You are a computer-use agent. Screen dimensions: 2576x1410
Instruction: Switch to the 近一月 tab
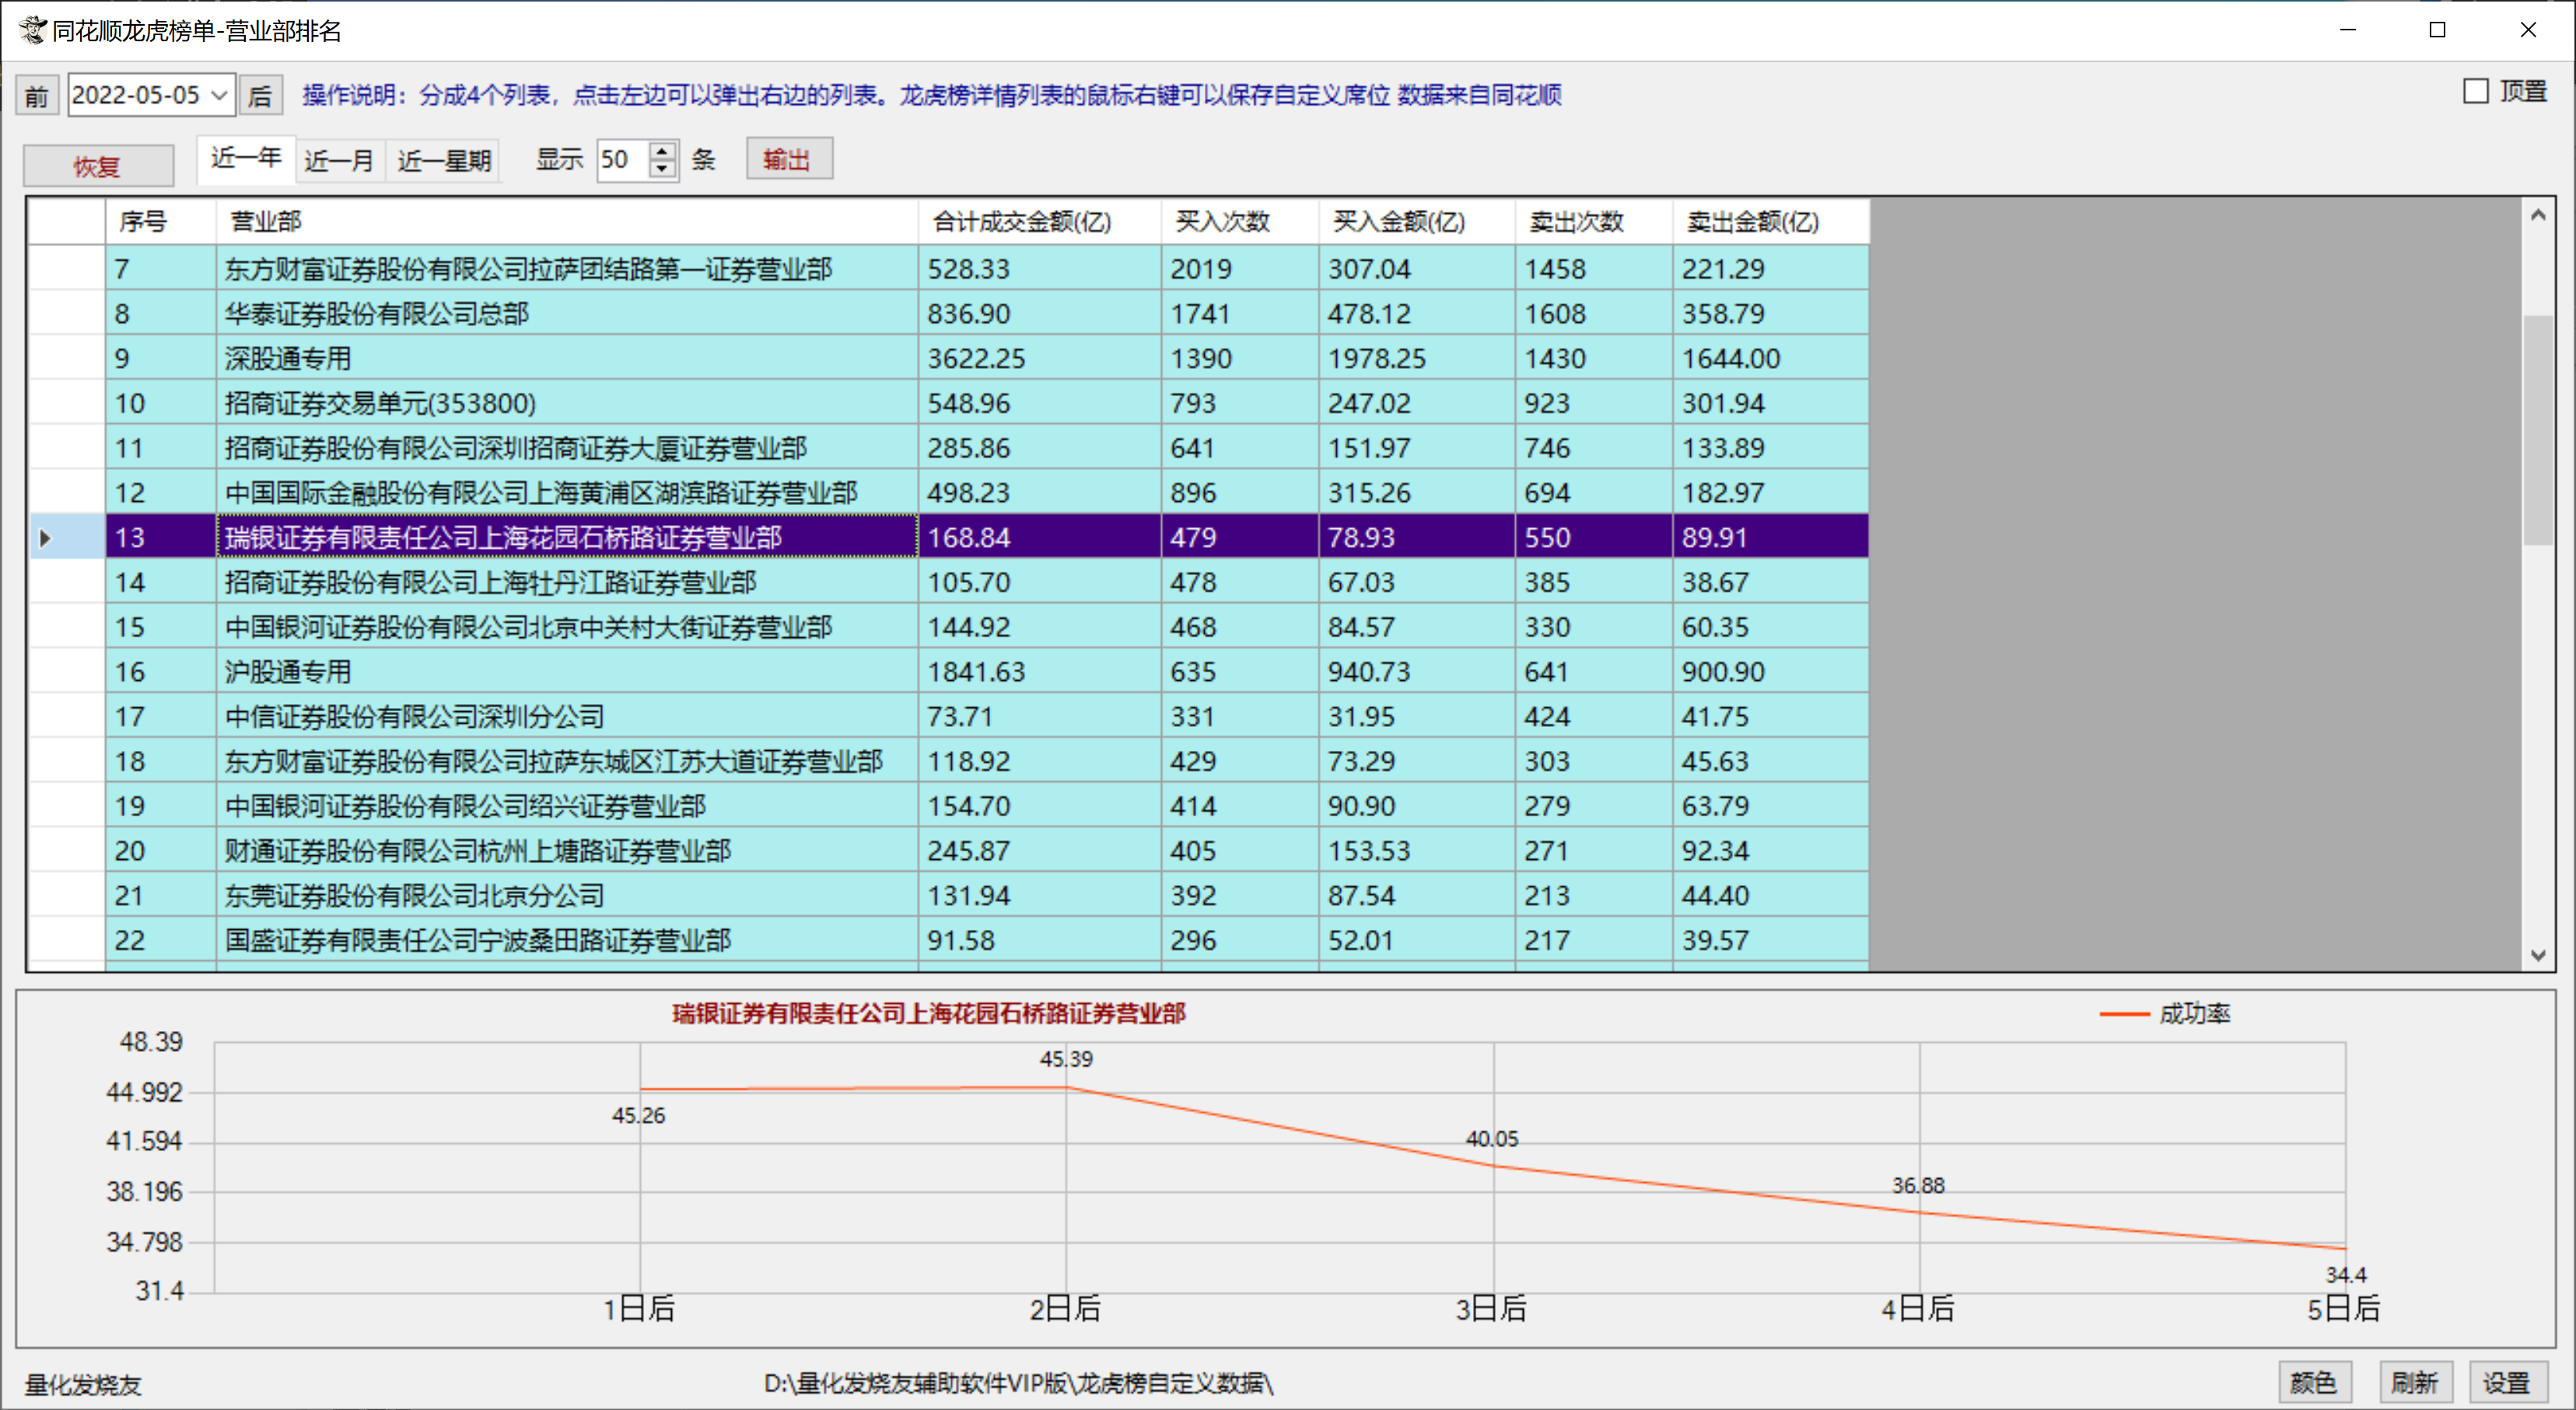tap(339, 160)
